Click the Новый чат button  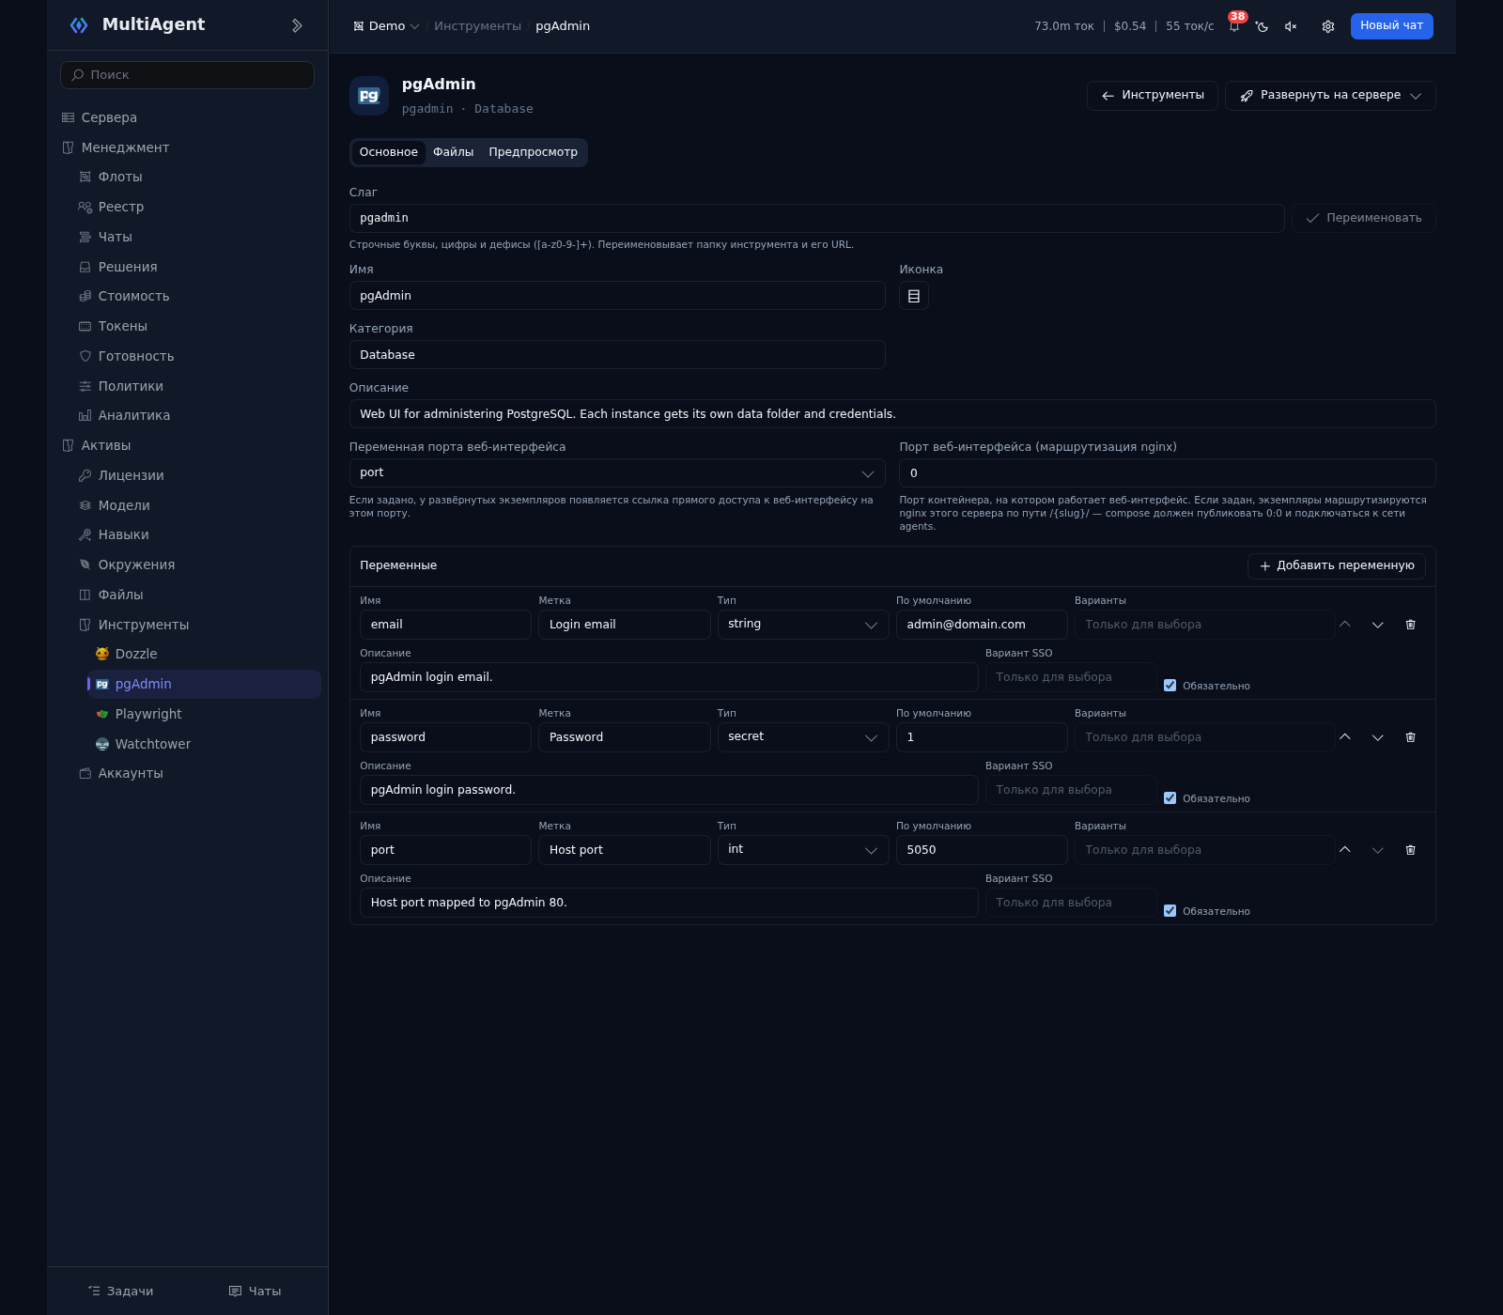point(1391,26)
